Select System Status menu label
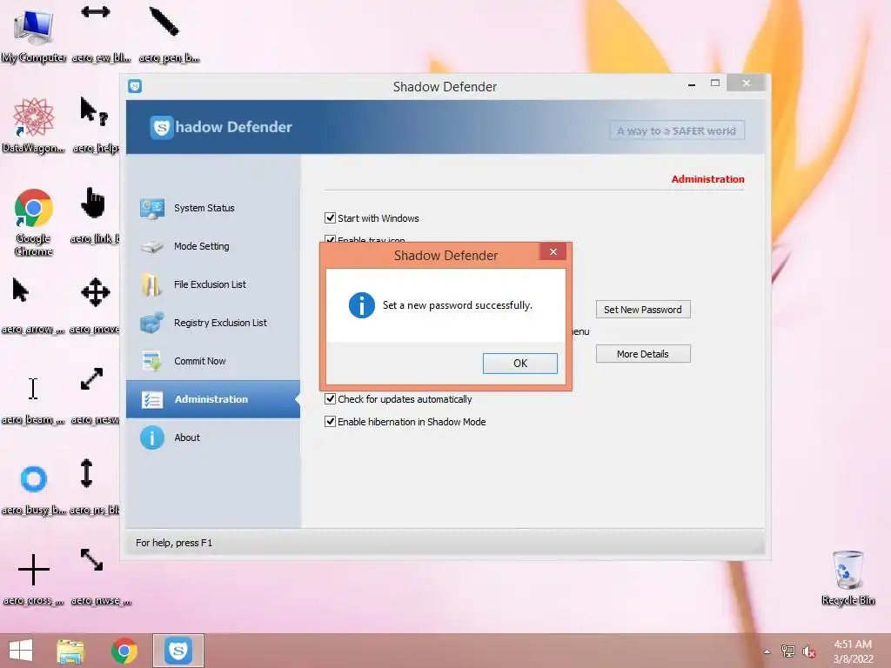The image size is (891, 668). [204, 208]
